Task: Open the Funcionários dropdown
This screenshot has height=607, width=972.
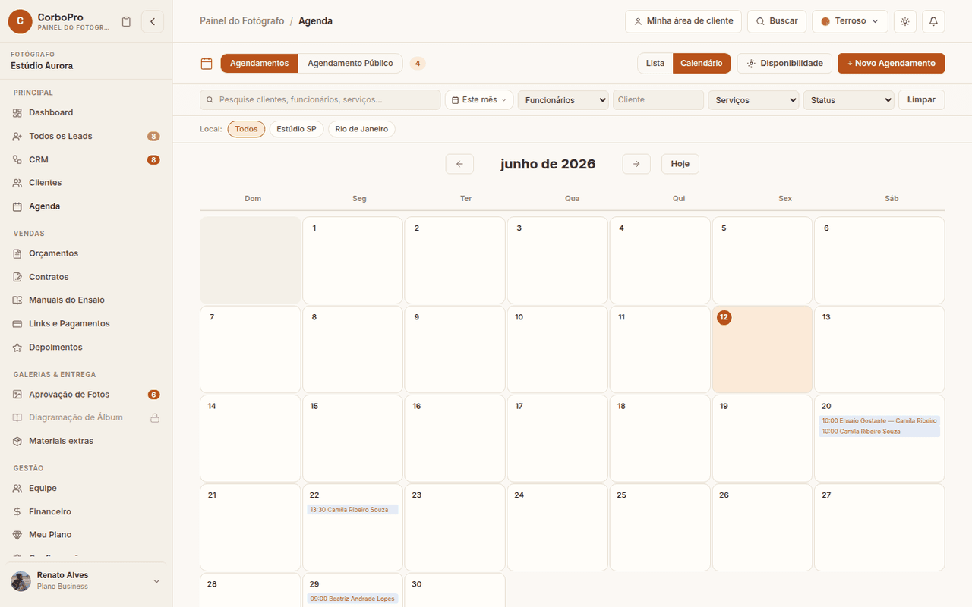Action: click(563, 100)
